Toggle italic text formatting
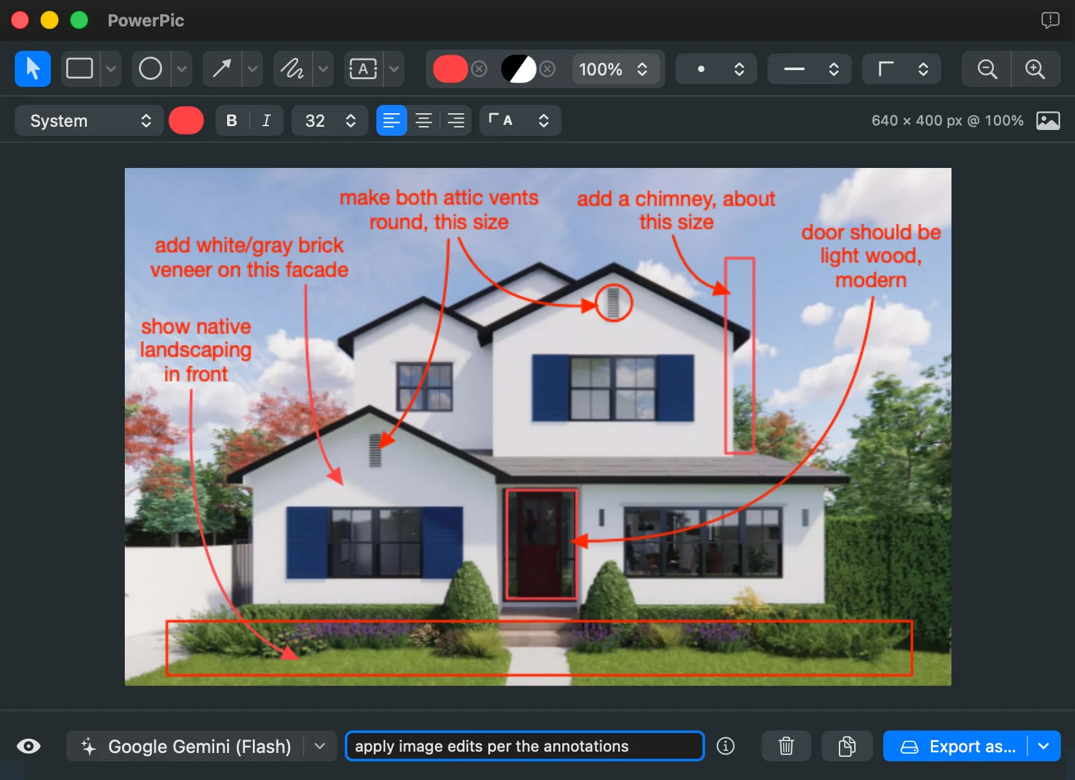Screen dimensions: 1075x780 pos(266,120)
